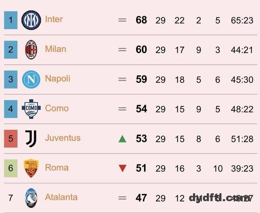Click Inter's 68 points value
Image resolution: width=260 pixels, height=213 pixels.
(x=141, y=20)
